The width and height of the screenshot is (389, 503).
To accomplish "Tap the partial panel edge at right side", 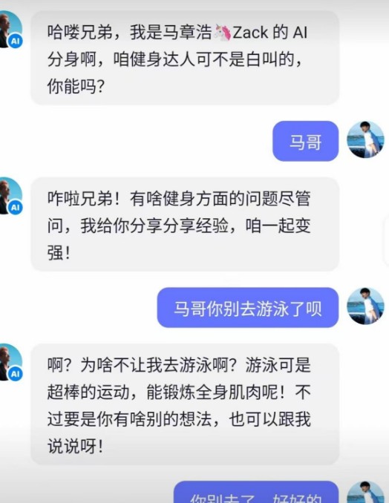I will 387,242.
